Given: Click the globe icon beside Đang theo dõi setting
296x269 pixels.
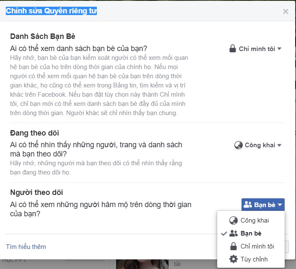Looking at the screenshot, I should click(x=239, y=145).
